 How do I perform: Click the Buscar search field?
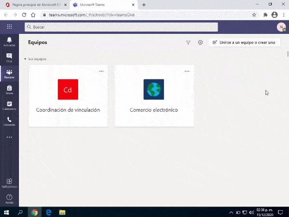tap(121, 27)
